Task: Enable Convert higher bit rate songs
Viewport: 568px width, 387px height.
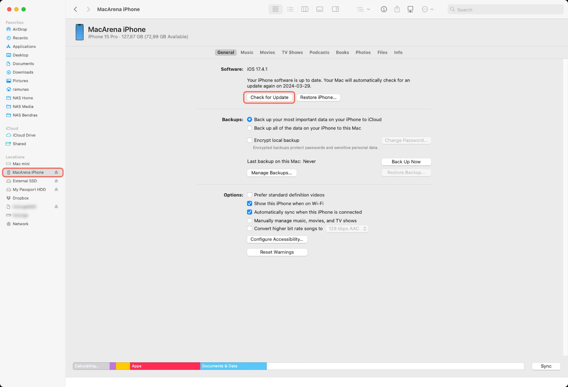Action: 250,228
